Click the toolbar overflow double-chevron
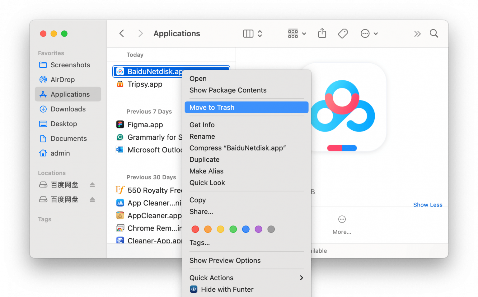The width and height of the screenshot is (478, 297). tap(417, 34)
